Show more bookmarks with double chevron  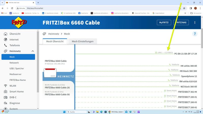click(x=185, y=13)
